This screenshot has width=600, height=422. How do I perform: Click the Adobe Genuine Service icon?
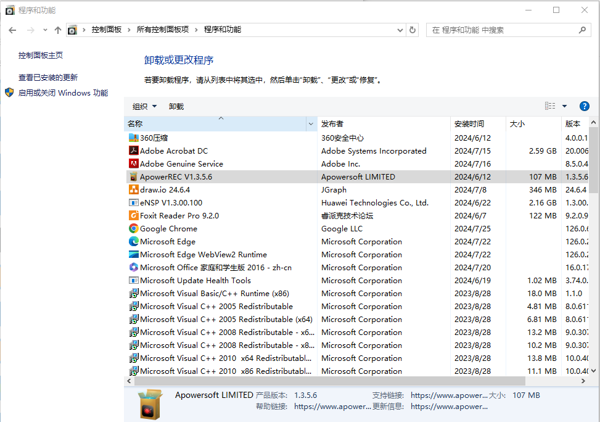[x=133, y=163]
